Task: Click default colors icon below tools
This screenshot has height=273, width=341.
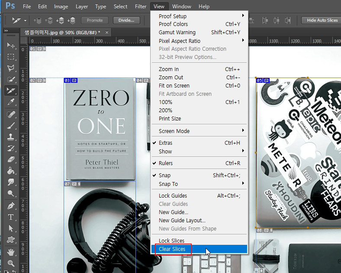Action: point(6,271)
